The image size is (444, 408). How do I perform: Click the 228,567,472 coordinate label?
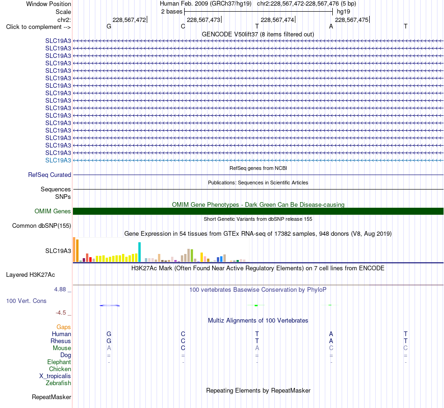(x=129, y=20)
